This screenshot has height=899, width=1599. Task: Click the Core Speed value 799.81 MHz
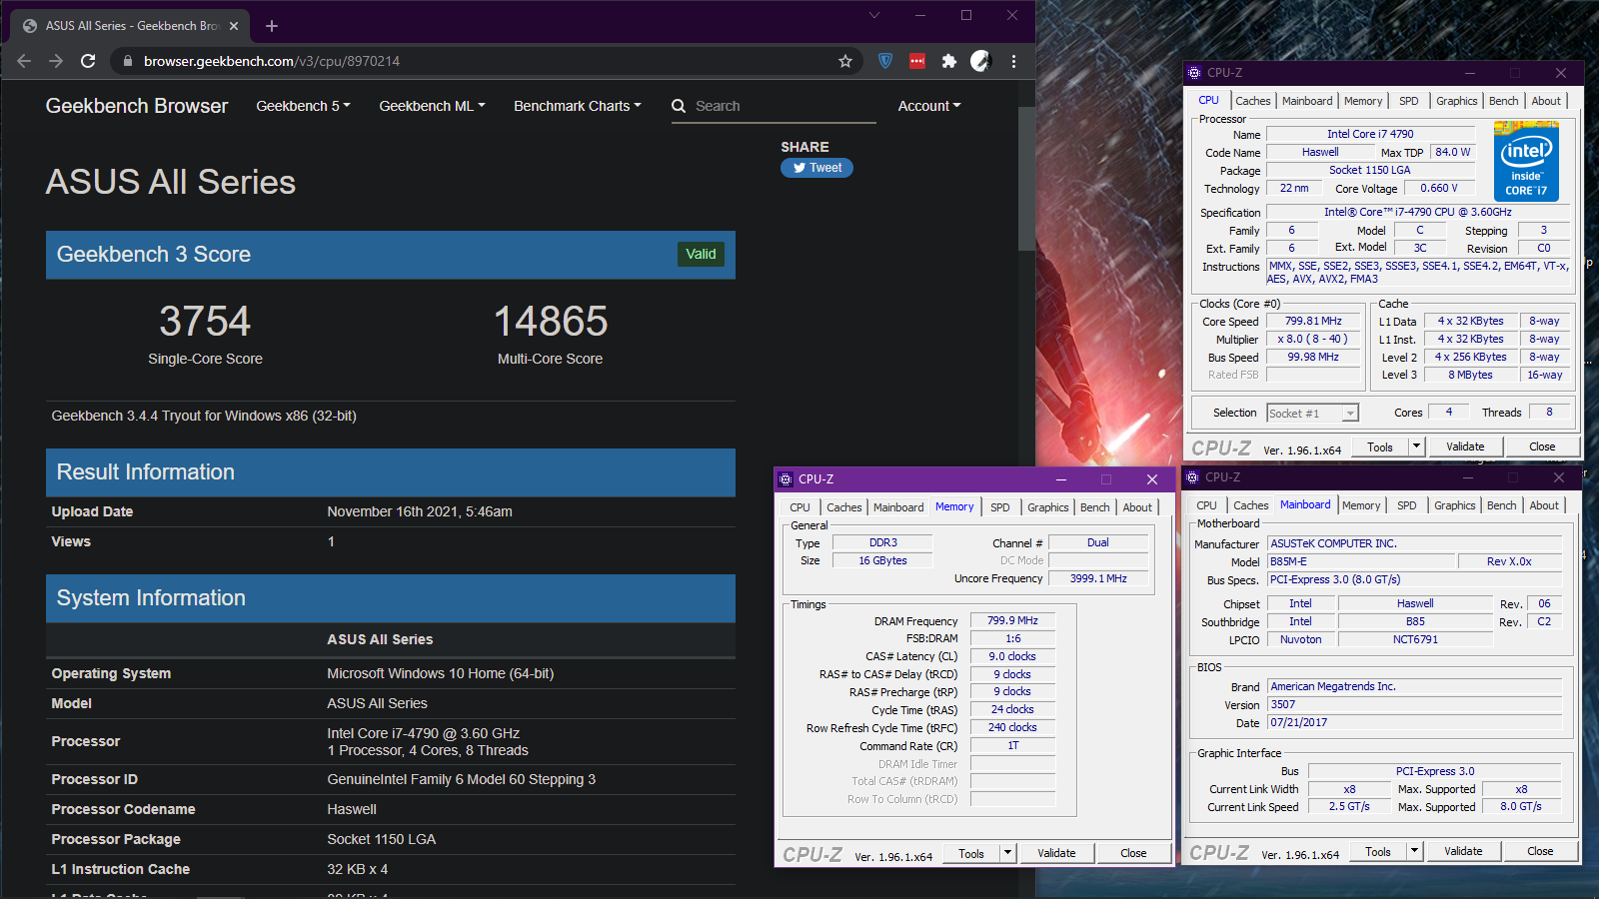point(1313,322)
